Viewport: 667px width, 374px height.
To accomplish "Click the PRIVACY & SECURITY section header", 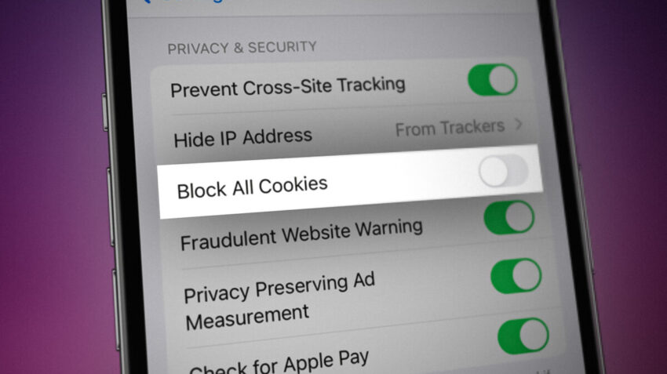I will (x=242, y=48).
